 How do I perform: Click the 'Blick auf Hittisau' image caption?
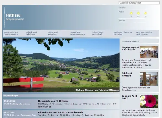[x=97, y=90]
